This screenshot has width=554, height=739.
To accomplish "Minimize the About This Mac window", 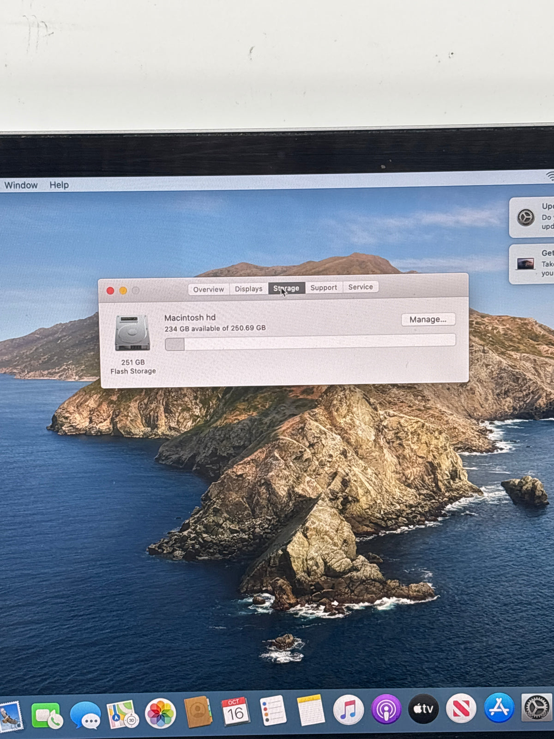I will click(123, 291).
